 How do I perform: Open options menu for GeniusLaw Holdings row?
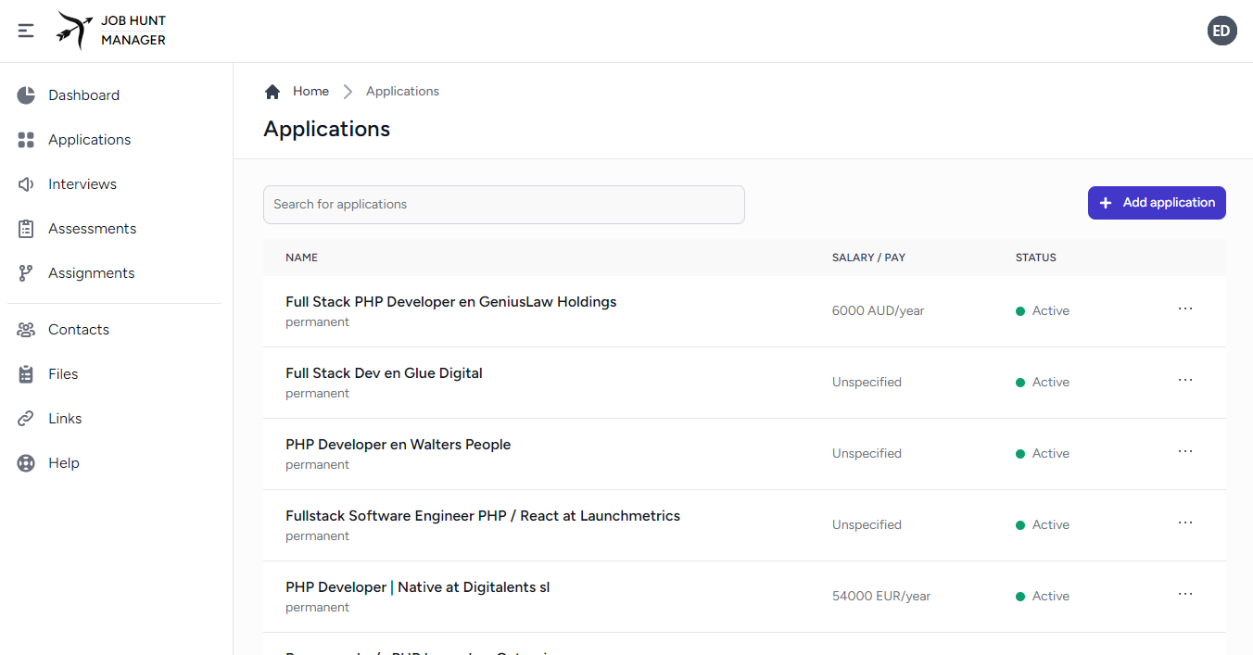point(1185,309)
